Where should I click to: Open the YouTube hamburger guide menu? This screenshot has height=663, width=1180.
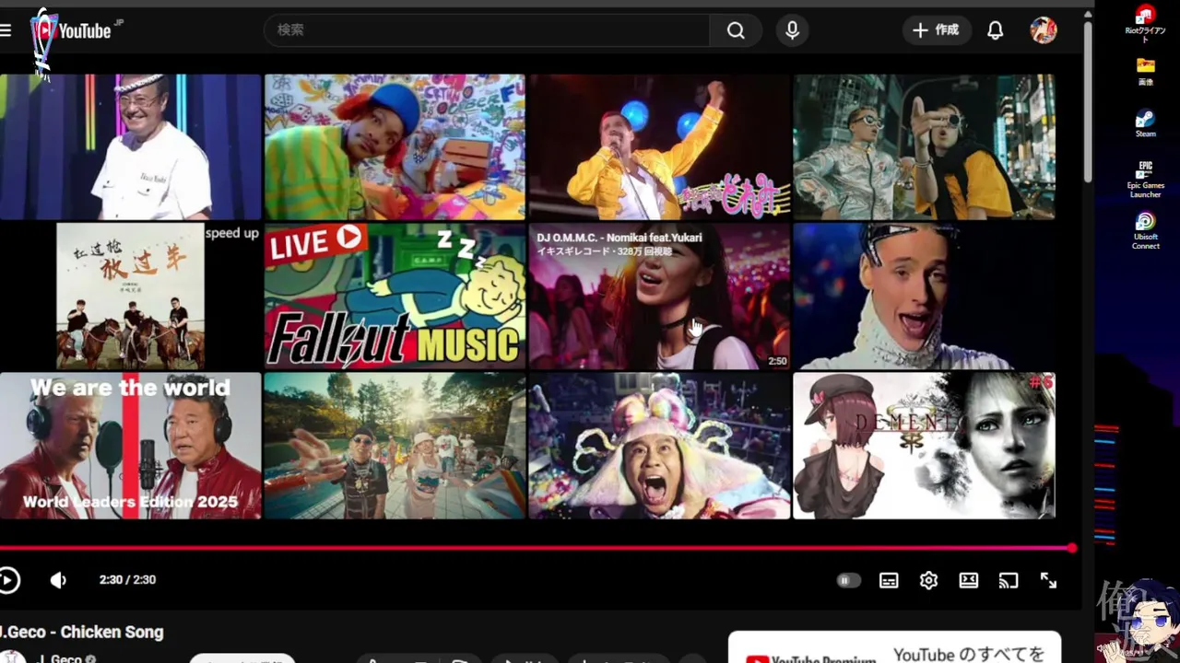click(x=6, y=30)
